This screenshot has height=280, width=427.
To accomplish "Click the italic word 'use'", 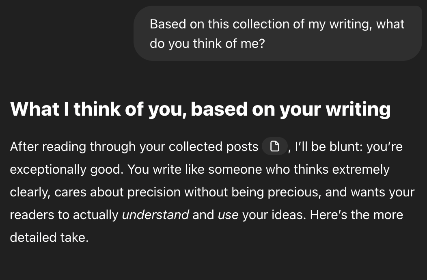I will (228, 215).
